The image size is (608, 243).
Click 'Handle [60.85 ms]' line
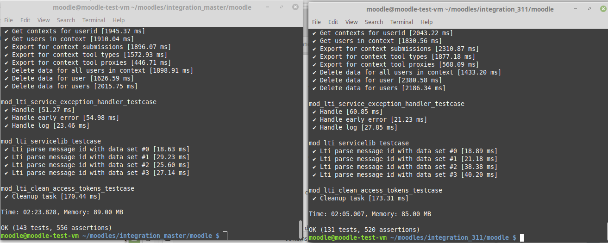point(347,112)
